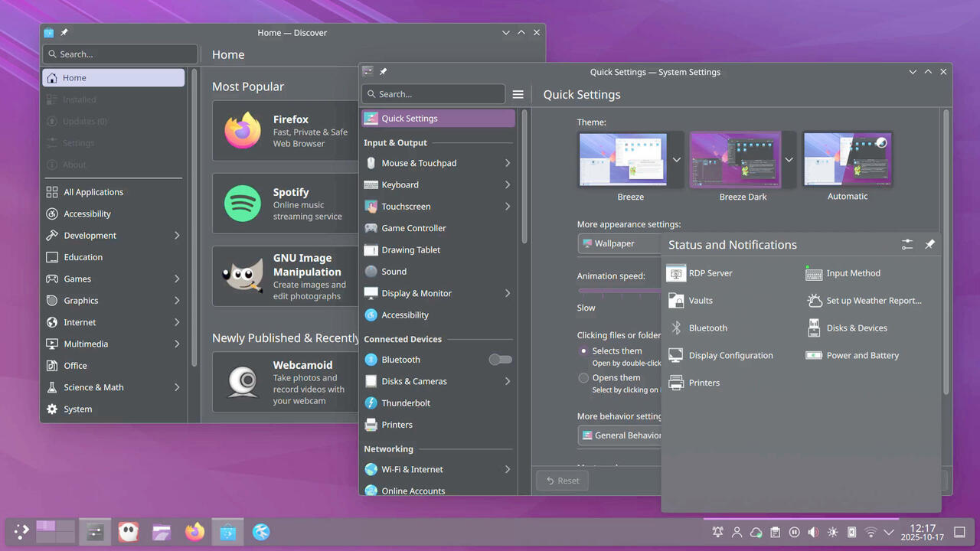Expand the Development category in Discover

tap(177, 236)
